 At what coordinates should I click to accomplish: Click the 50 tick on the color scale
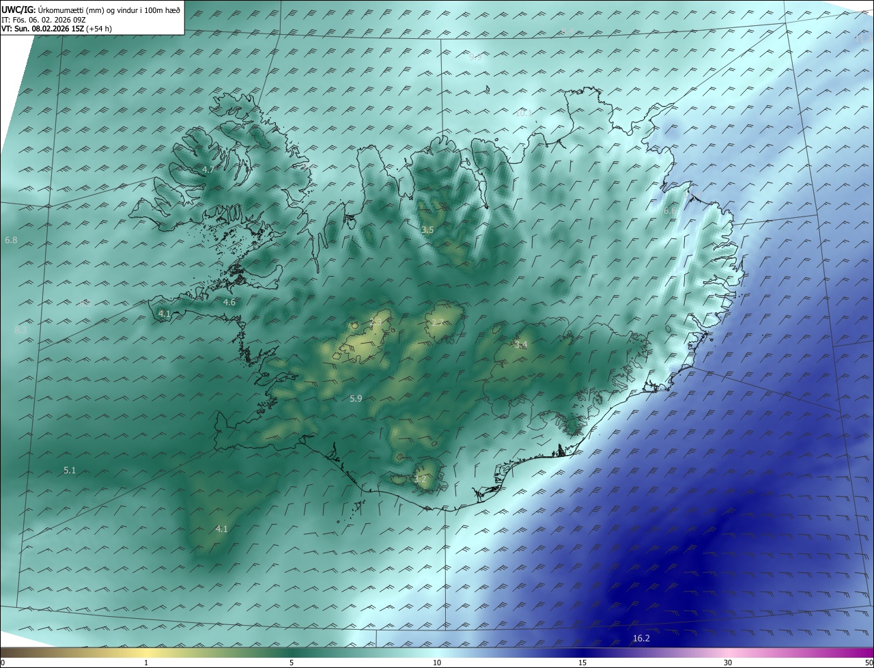click(869, 663)
